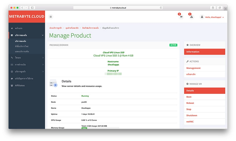
Task: Click the Safari share icon
Action: [213, 8]
